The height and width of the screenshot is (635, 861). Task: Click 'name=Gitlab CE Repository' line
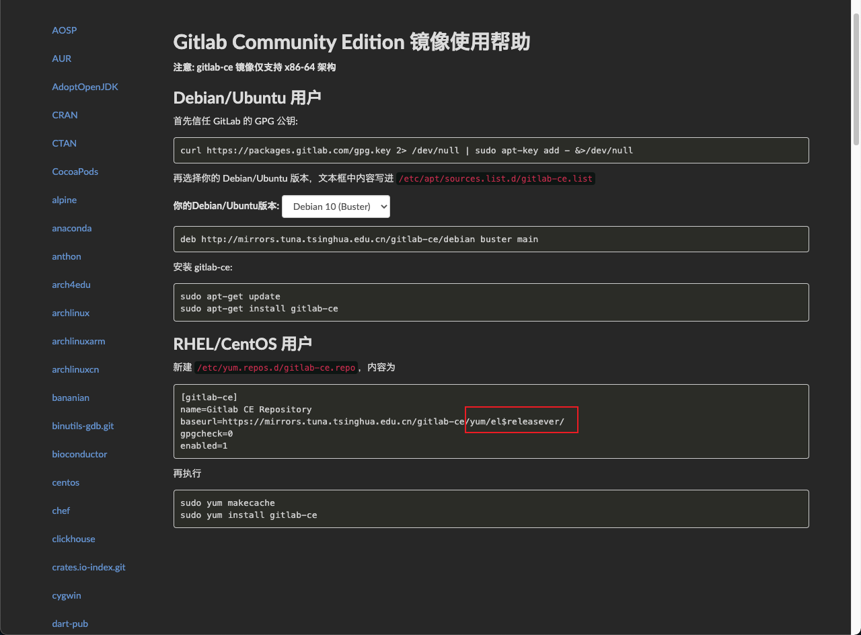coord(246,409)
